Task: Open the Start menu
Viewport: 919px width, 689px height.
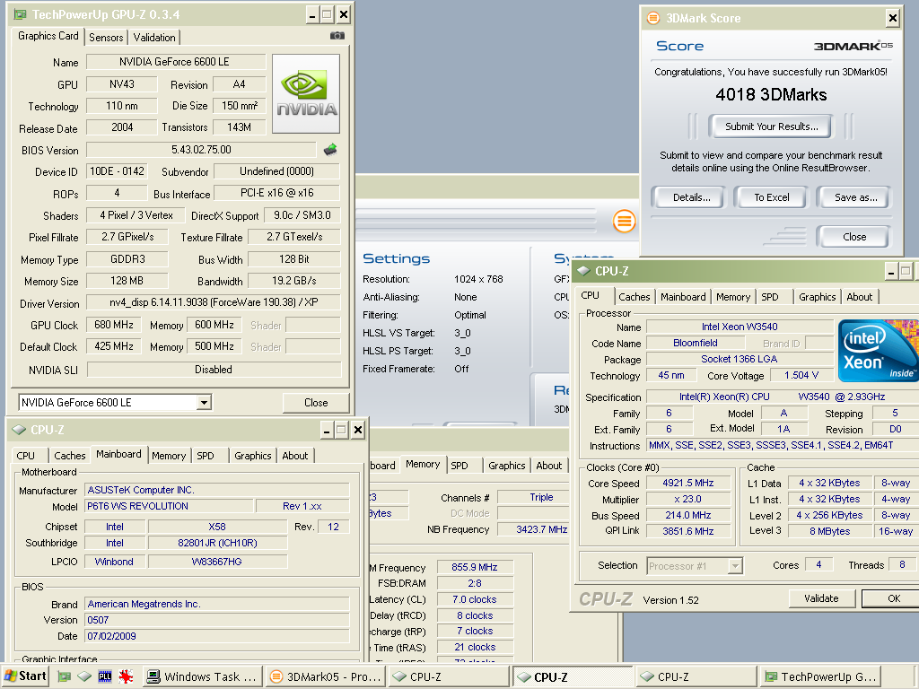Action: point(24,676)
